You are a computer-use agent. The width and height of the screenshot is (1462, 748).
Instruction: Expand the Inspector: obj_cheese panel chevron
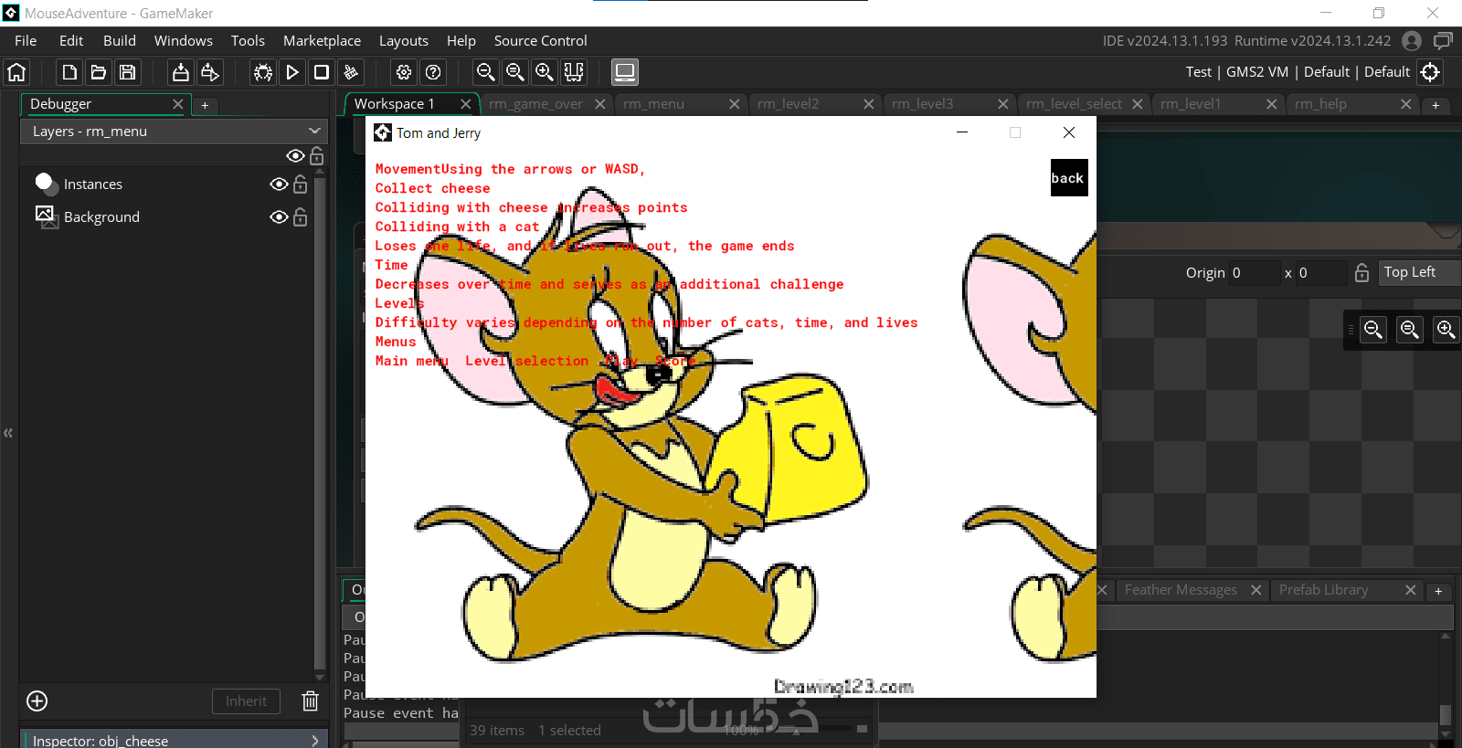pyautogui.click(x=315, y=741)
